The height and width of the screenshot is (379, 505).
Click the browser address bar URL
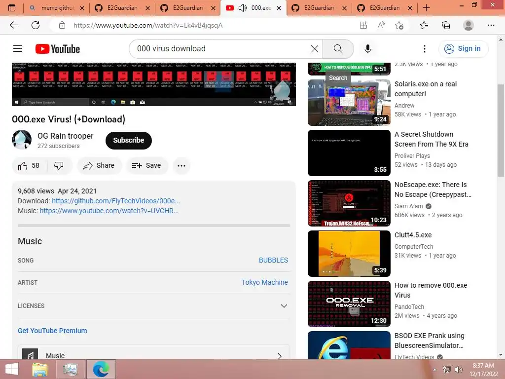click(148, 25)
